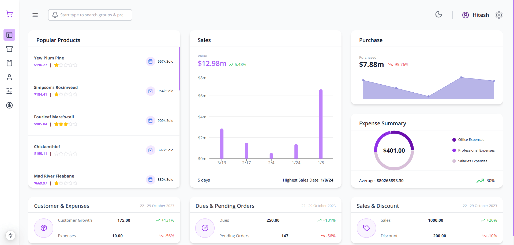514x245 pixels.
Task: Open the sliders settings sidebar icon
Action: pos(9,91)
